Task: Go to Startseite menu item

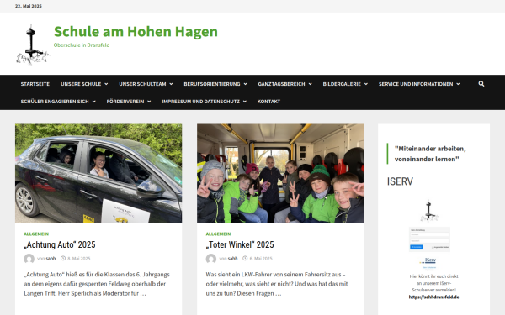Action: pos(35,84)
